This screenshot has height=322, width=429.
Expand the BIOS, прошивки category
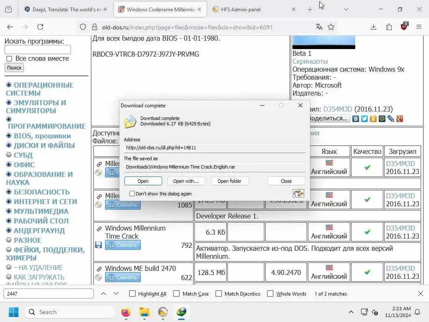click(x=9, y=135)
